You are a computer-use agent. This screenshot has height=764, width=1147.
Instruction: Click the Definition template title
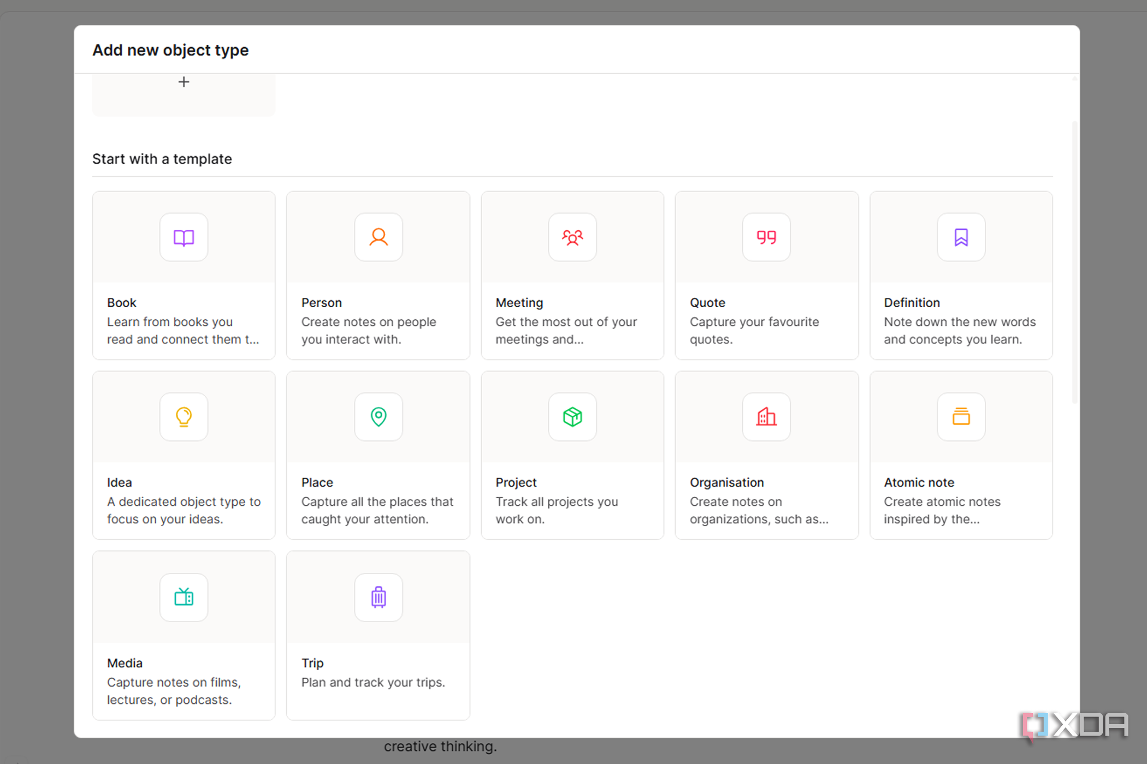(912, 302)
